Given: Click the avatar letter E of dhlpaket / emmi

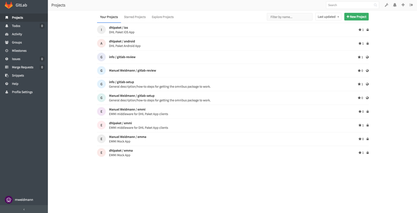Looking at the screenshot, I should click(x=101, y=125).
